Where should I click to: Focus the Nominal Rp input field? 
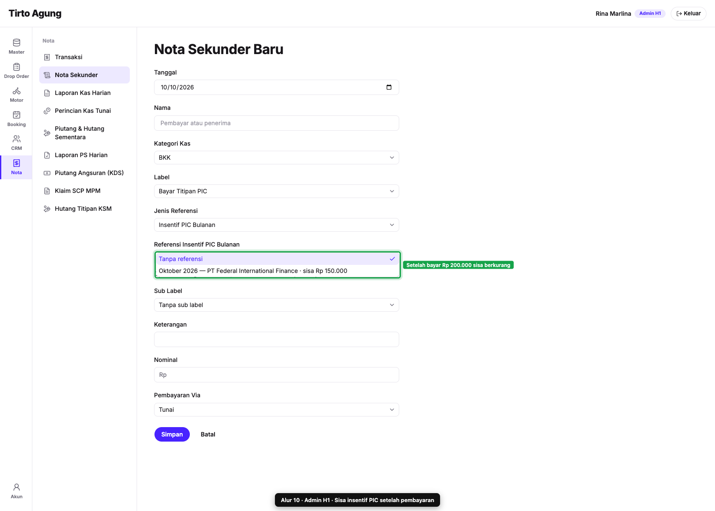[276, 375]
